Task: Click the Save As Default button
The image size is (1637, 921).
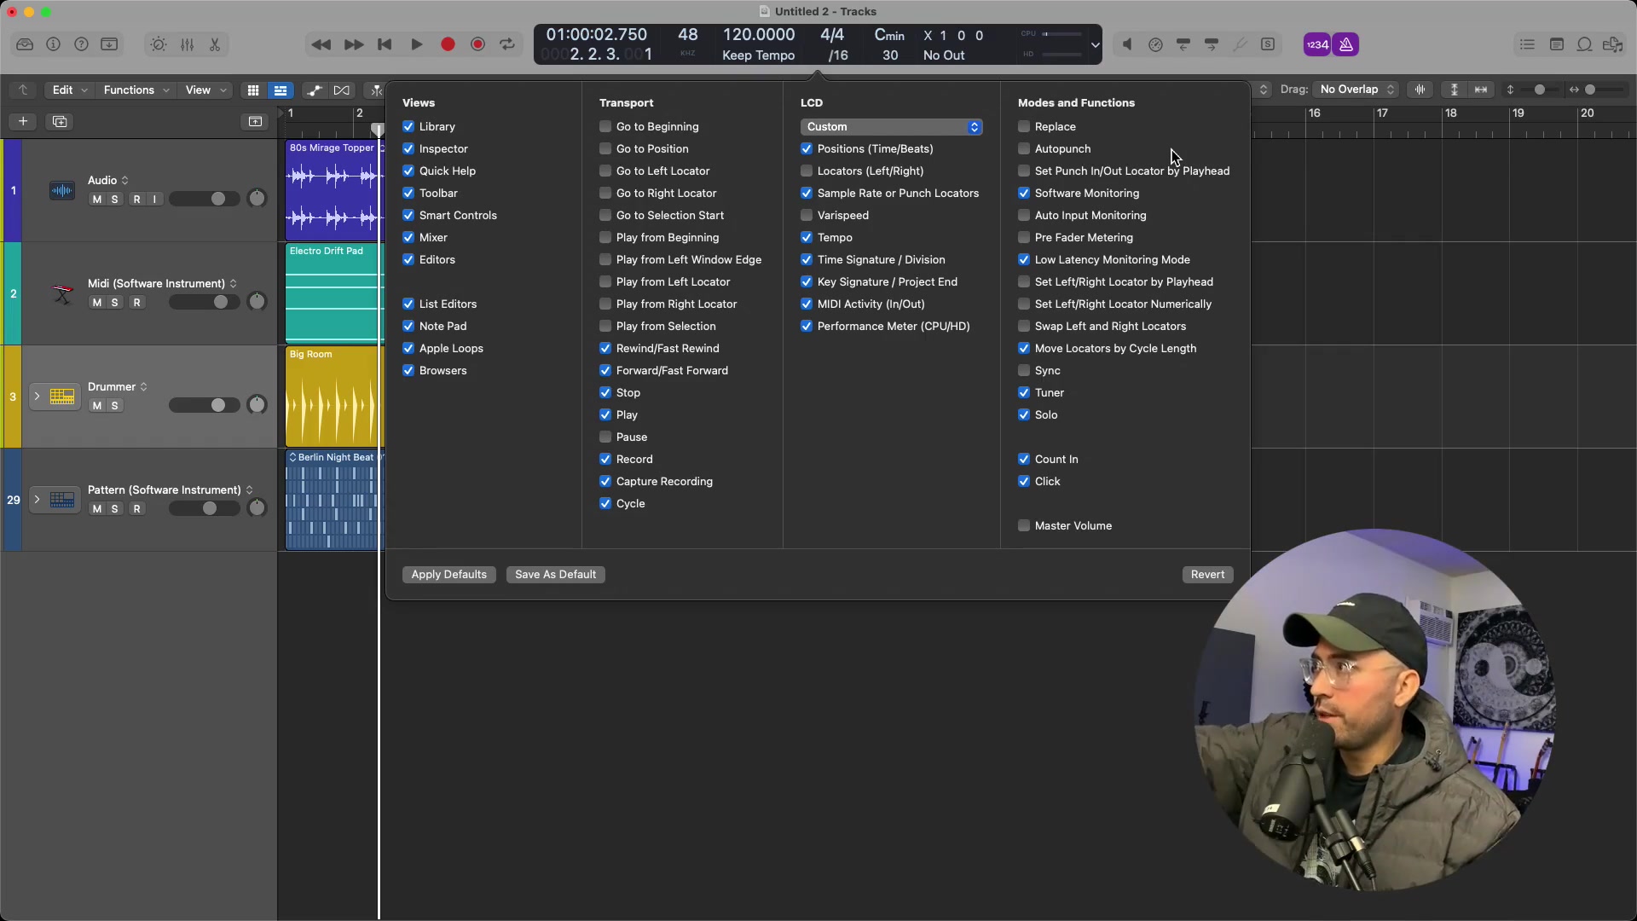Action: (x=555, y=574)
